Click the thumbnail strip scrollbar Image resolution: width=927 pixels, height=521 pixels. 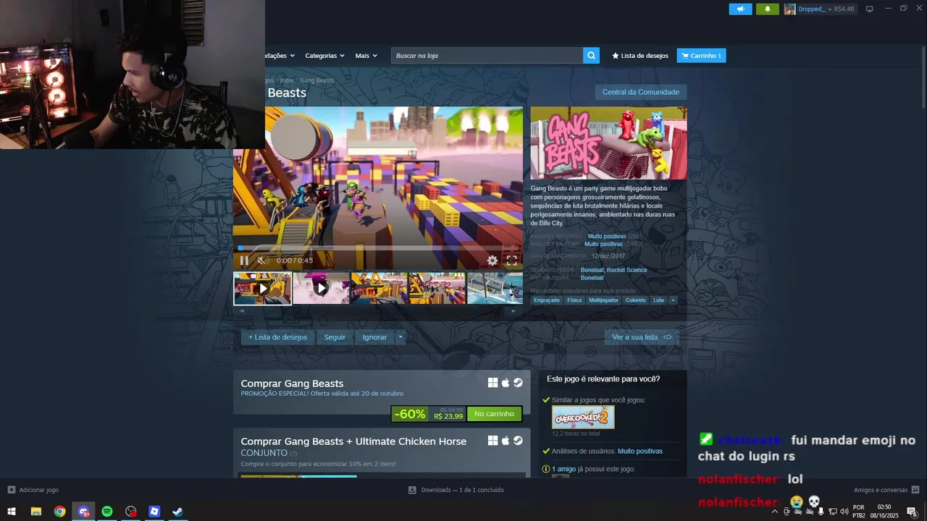coord(377,311)
